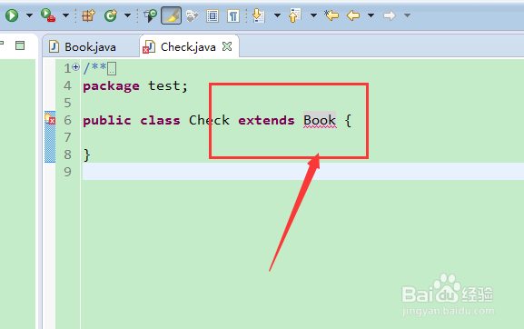Image resolution: width=524 pixels, height=329 pixels.
Task: Click the Last Edit Location icon
Action: pyautogui.click(x=331, y=15)
